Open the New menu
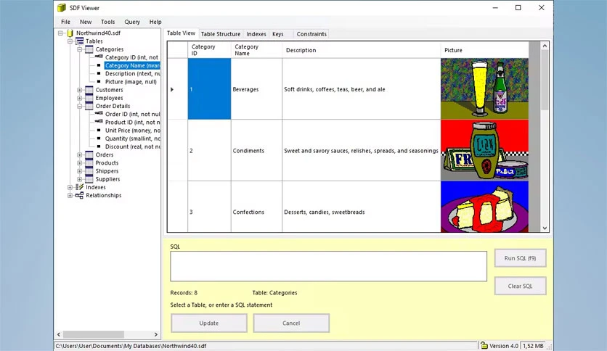The image size is (607, 351). 86,22
